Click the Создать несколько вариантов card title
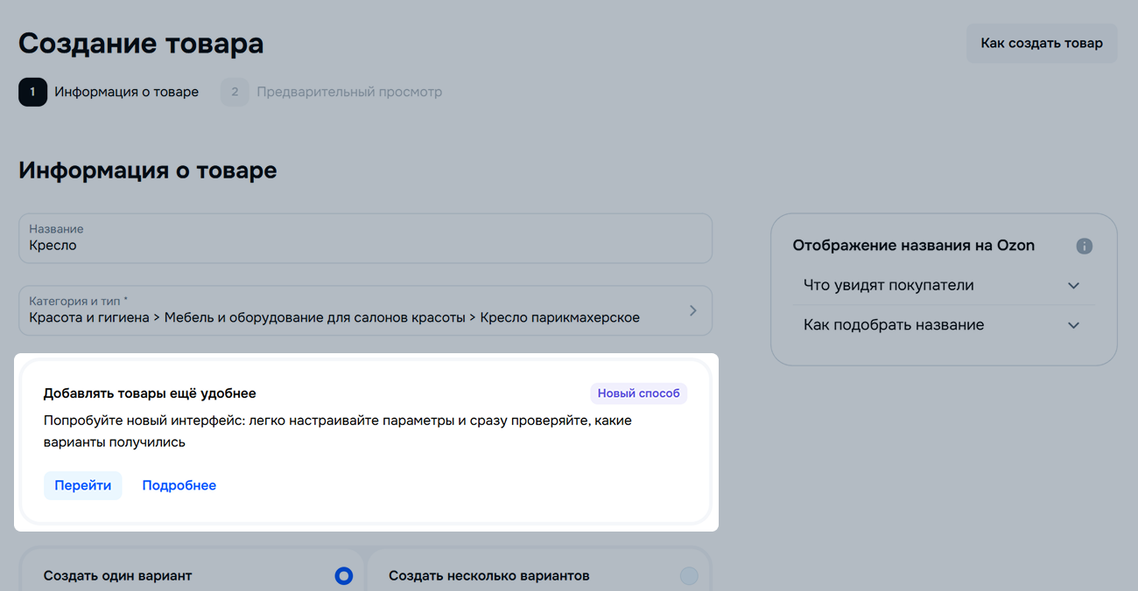Screen dimensions: 1138x591 point(488,575)
